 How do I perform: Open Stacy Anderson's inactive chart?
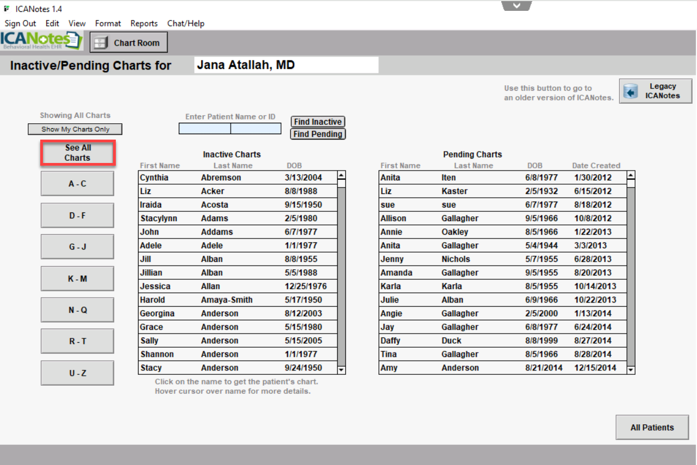tap(238, 368)
